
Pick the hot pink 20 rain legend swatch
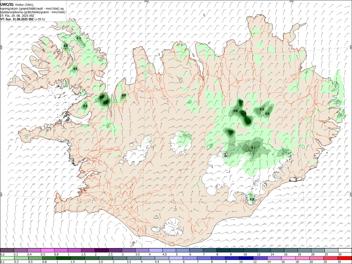[x=317, y=258]
